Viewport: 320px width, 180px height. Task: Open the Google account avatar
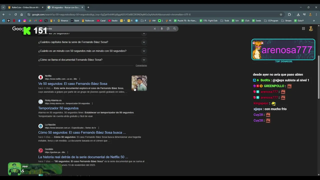[311, 28]
